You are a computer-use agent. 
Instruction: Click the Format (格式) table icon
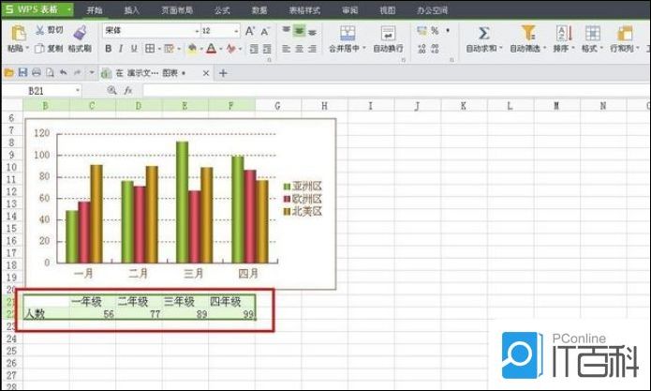pyautogui.click(x=593, y=33)
